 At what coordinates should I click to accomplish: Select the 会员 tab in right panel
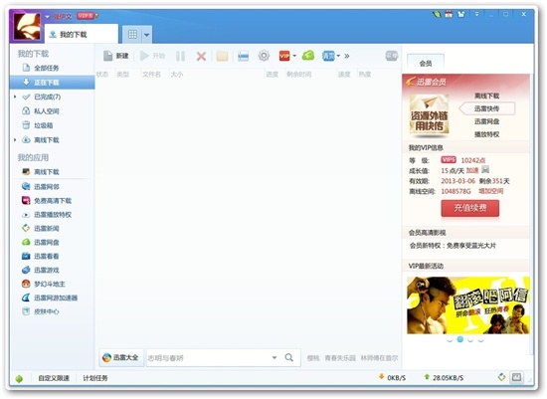426,64
